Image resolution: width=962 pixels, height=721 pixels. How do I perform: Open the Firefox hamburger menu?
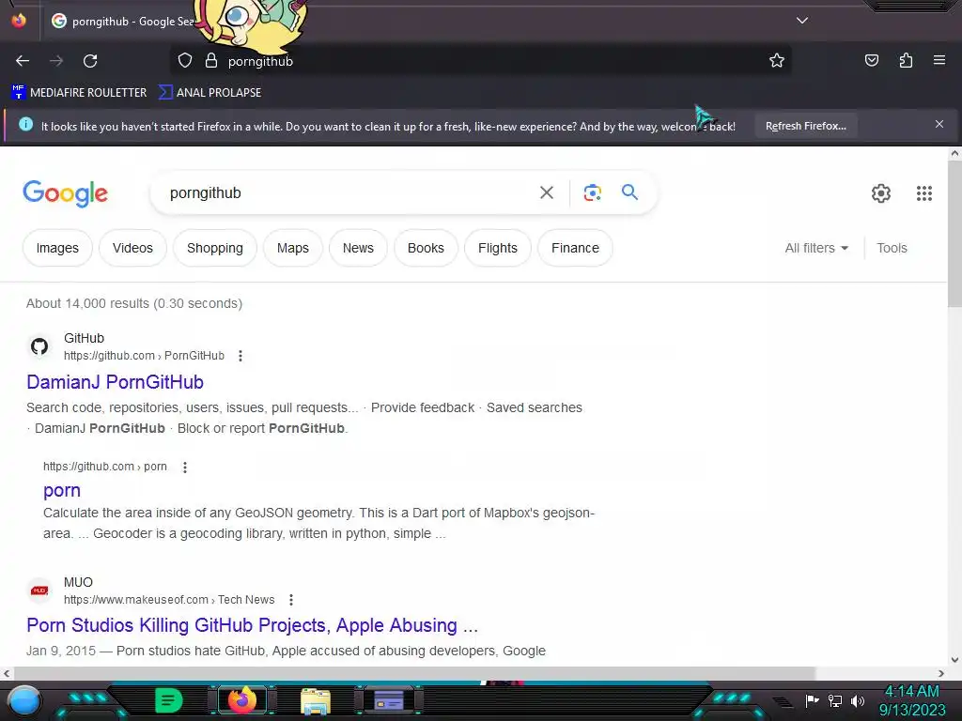(939, 60)
